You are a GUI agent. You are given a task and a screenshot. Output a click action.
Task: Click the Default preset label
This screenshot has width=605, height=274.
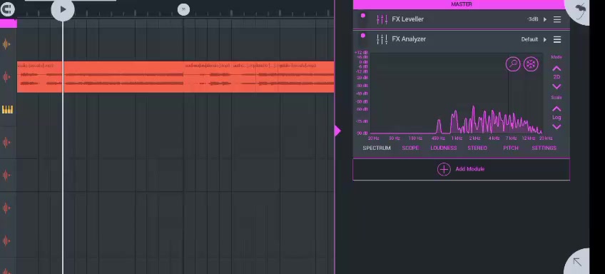tap(529, 39)
